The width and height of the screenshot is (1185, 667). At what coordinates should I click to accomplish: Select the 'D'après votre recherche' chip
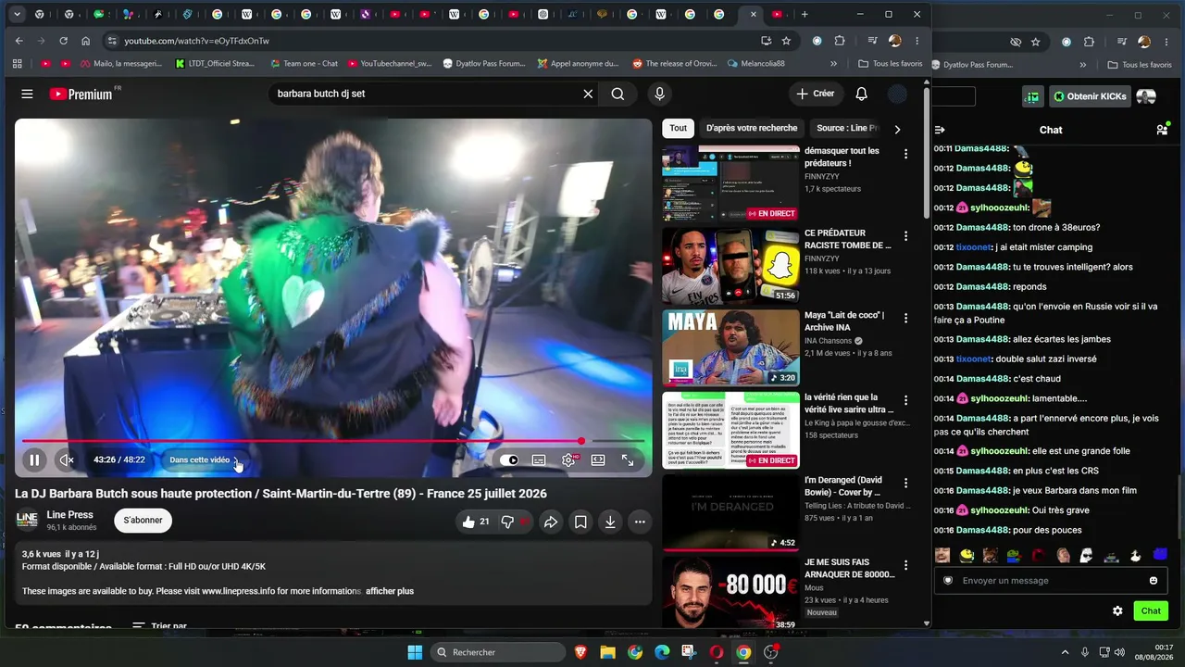coord(752,129)
